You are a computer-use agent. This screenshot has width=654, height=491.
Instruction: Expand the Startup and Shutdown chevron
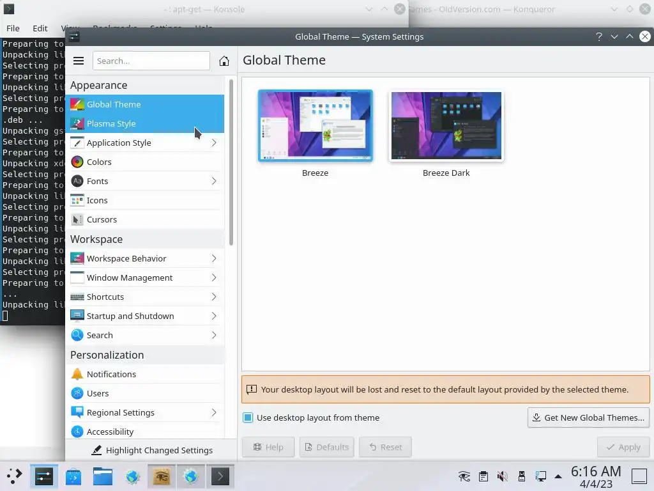(214, 316)
